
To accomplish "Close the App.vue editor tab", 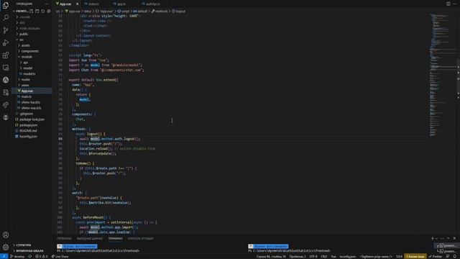I will (77, 4).
